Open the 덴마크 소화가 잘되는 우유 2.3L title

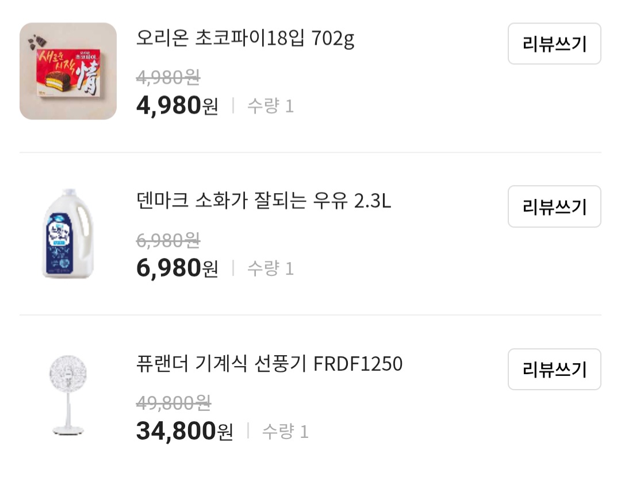[263, 201]
